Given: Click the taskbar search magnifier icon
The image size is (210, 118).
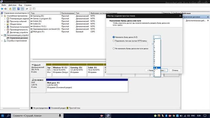Looking at the screenshot, I should 8,116.
